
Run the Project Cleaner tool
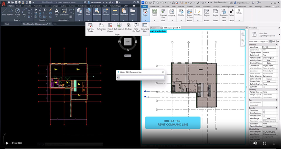coord(110,27)
